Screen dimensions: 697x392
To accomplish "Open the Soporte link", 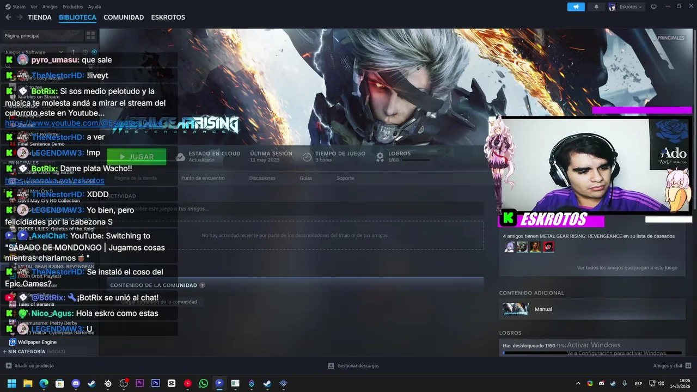I will click(345, 178).
